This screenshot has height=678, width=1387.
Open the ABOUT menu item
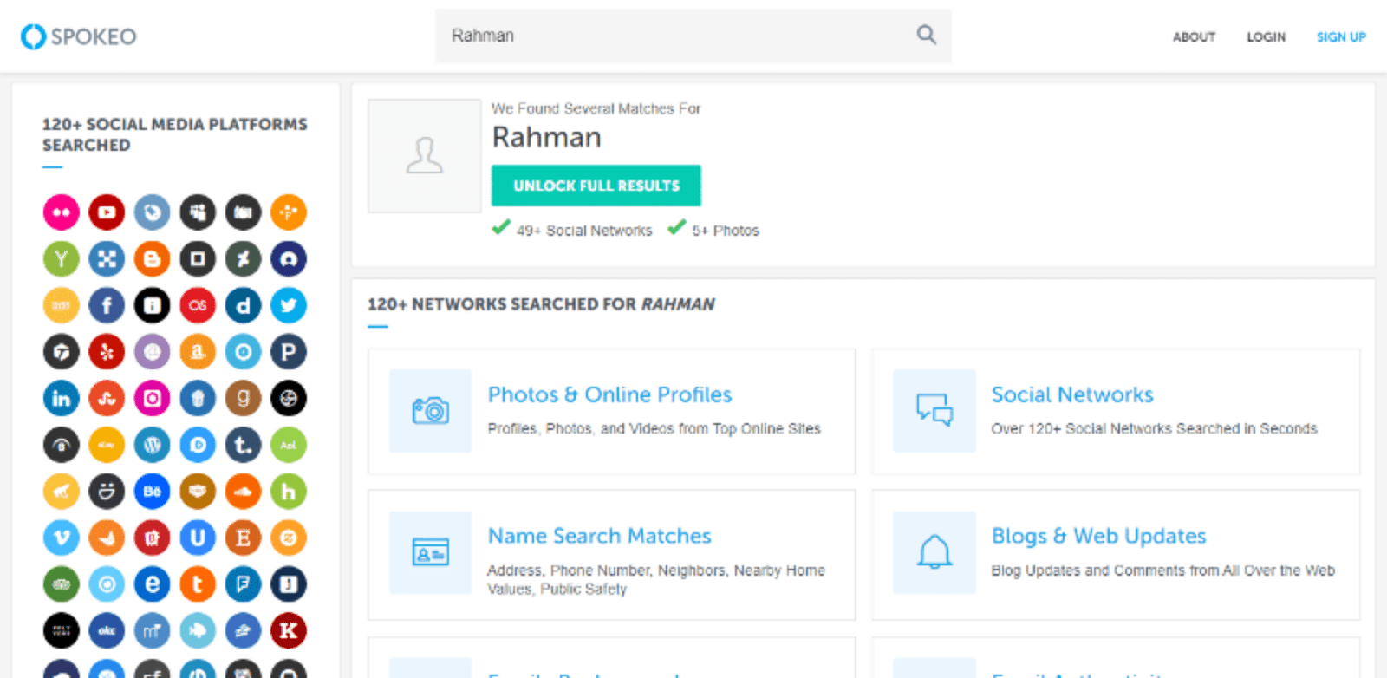coord(1194,37)
